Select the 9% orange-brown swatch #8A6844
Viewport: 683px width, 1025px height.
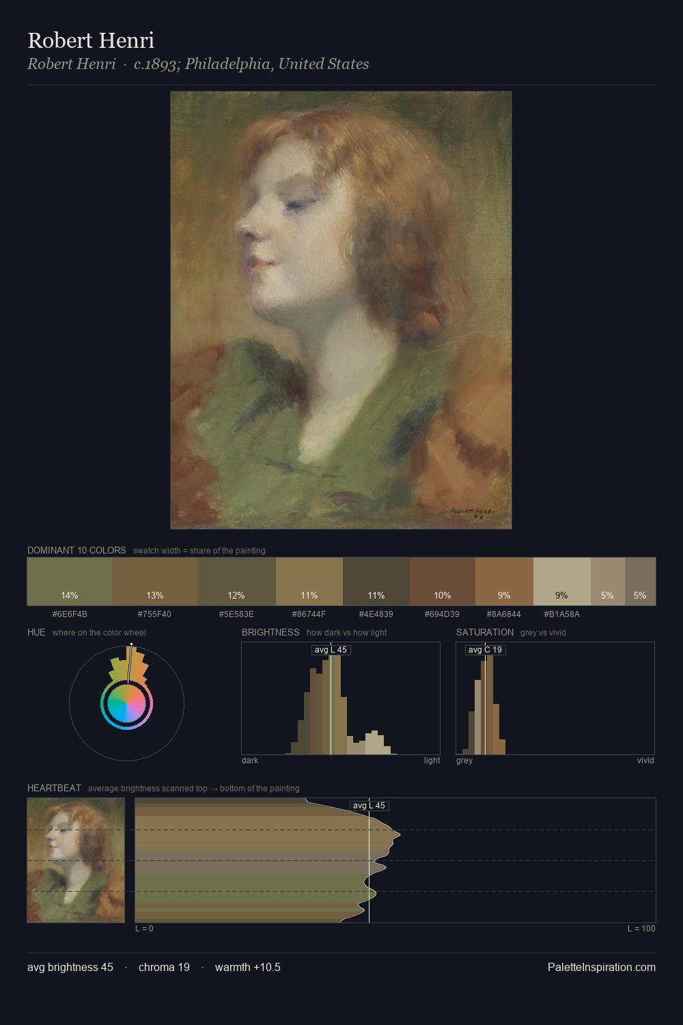pyautogui.click(x=504, y=582)
